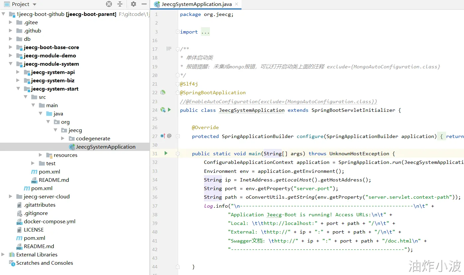Click run icon beside main method line 31

(166, 153)
